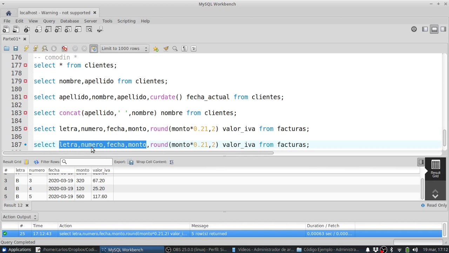
Task: Toggle stop on error icon
Action: click(x=65, y=49)
